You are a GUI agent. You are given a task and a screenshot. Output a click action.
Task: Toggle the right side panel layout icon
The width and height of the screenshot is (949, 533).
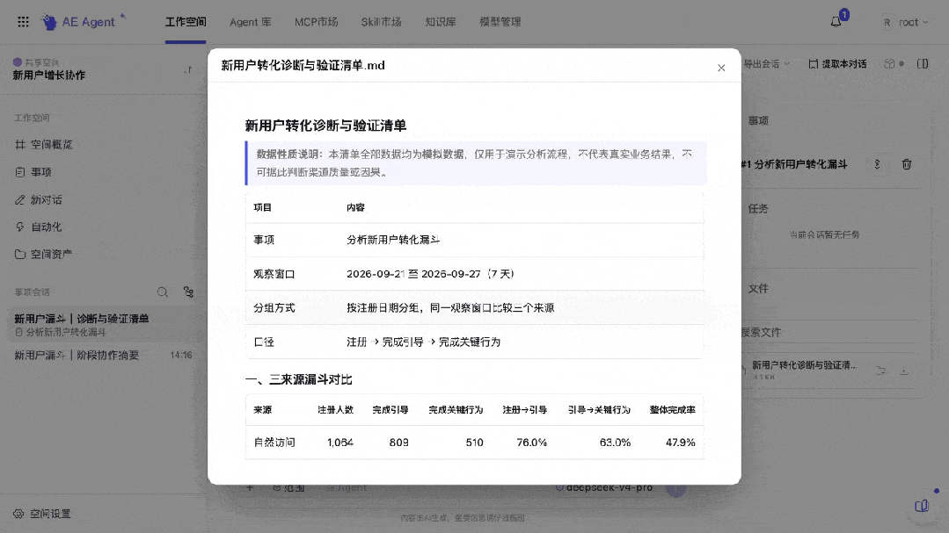[x=923, y=64]
